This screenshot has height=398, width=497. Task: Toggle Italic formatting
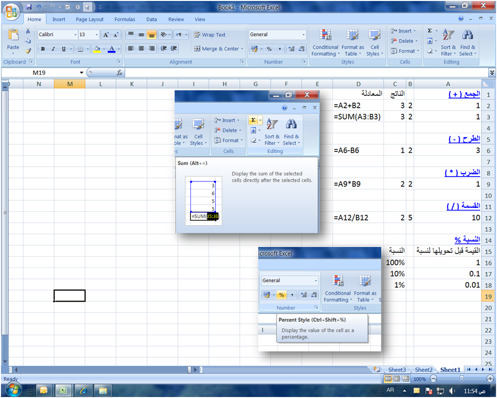click(x=53, y=49)
